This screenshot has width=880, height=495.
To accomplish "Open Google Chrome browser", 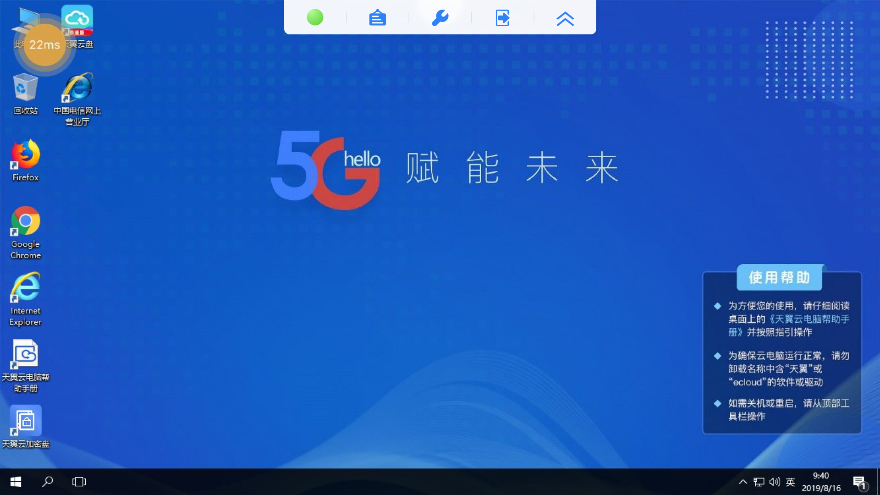I will [25, 234].
